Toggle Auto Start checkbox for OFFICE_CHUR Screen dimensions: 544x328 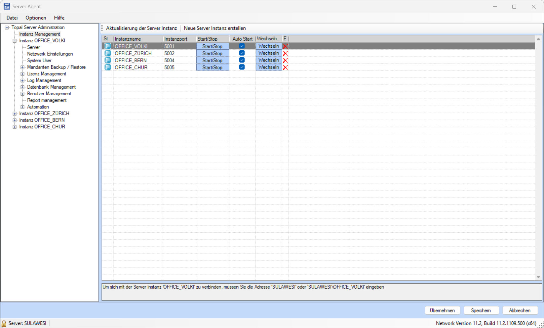242,67
